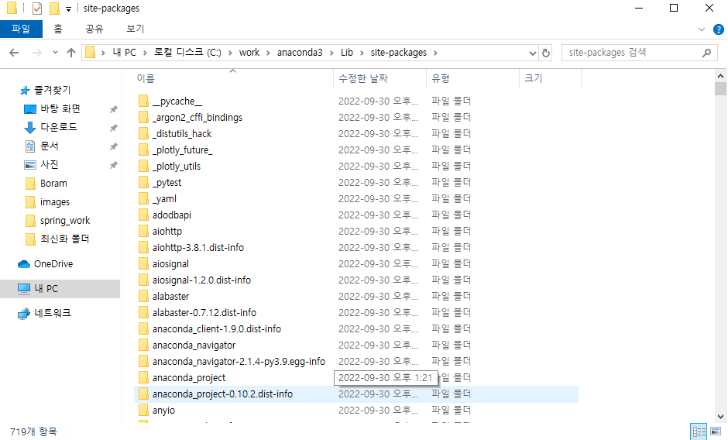Image resolution: width=728 pixels, height=440 pixels.
Task: Select the alabaster folder icon
Action: (x=143, y=296)
